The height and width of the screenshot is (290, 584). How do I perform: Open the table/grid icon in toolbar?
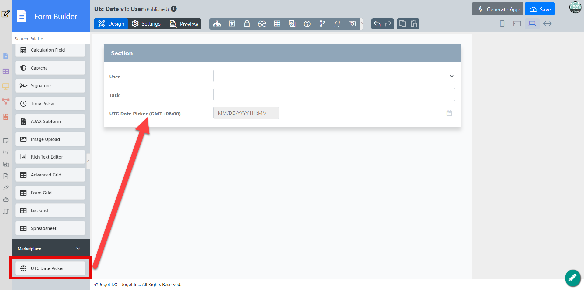click(x=277, y=24)
